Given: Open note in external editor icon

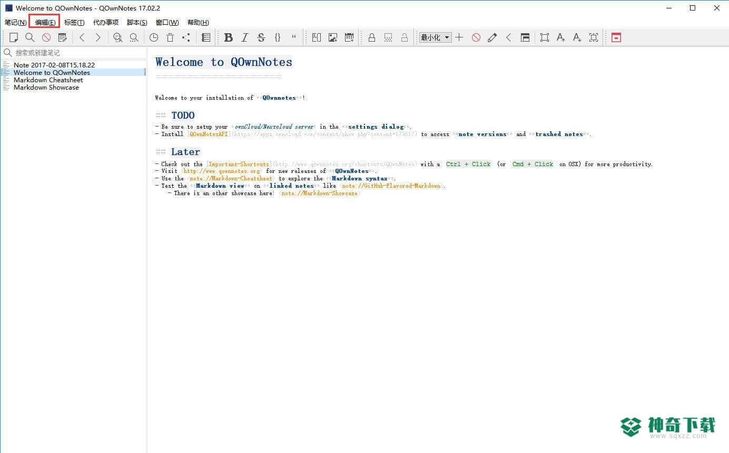Looking at the screenshot, I should click(63, 37).
